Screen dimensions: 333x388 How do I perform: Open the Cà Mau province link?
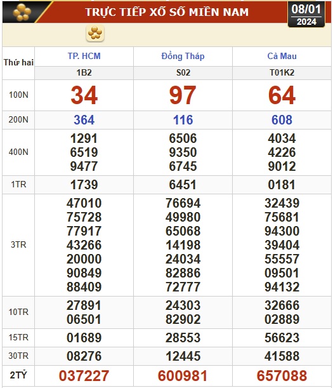click(282, 56)
